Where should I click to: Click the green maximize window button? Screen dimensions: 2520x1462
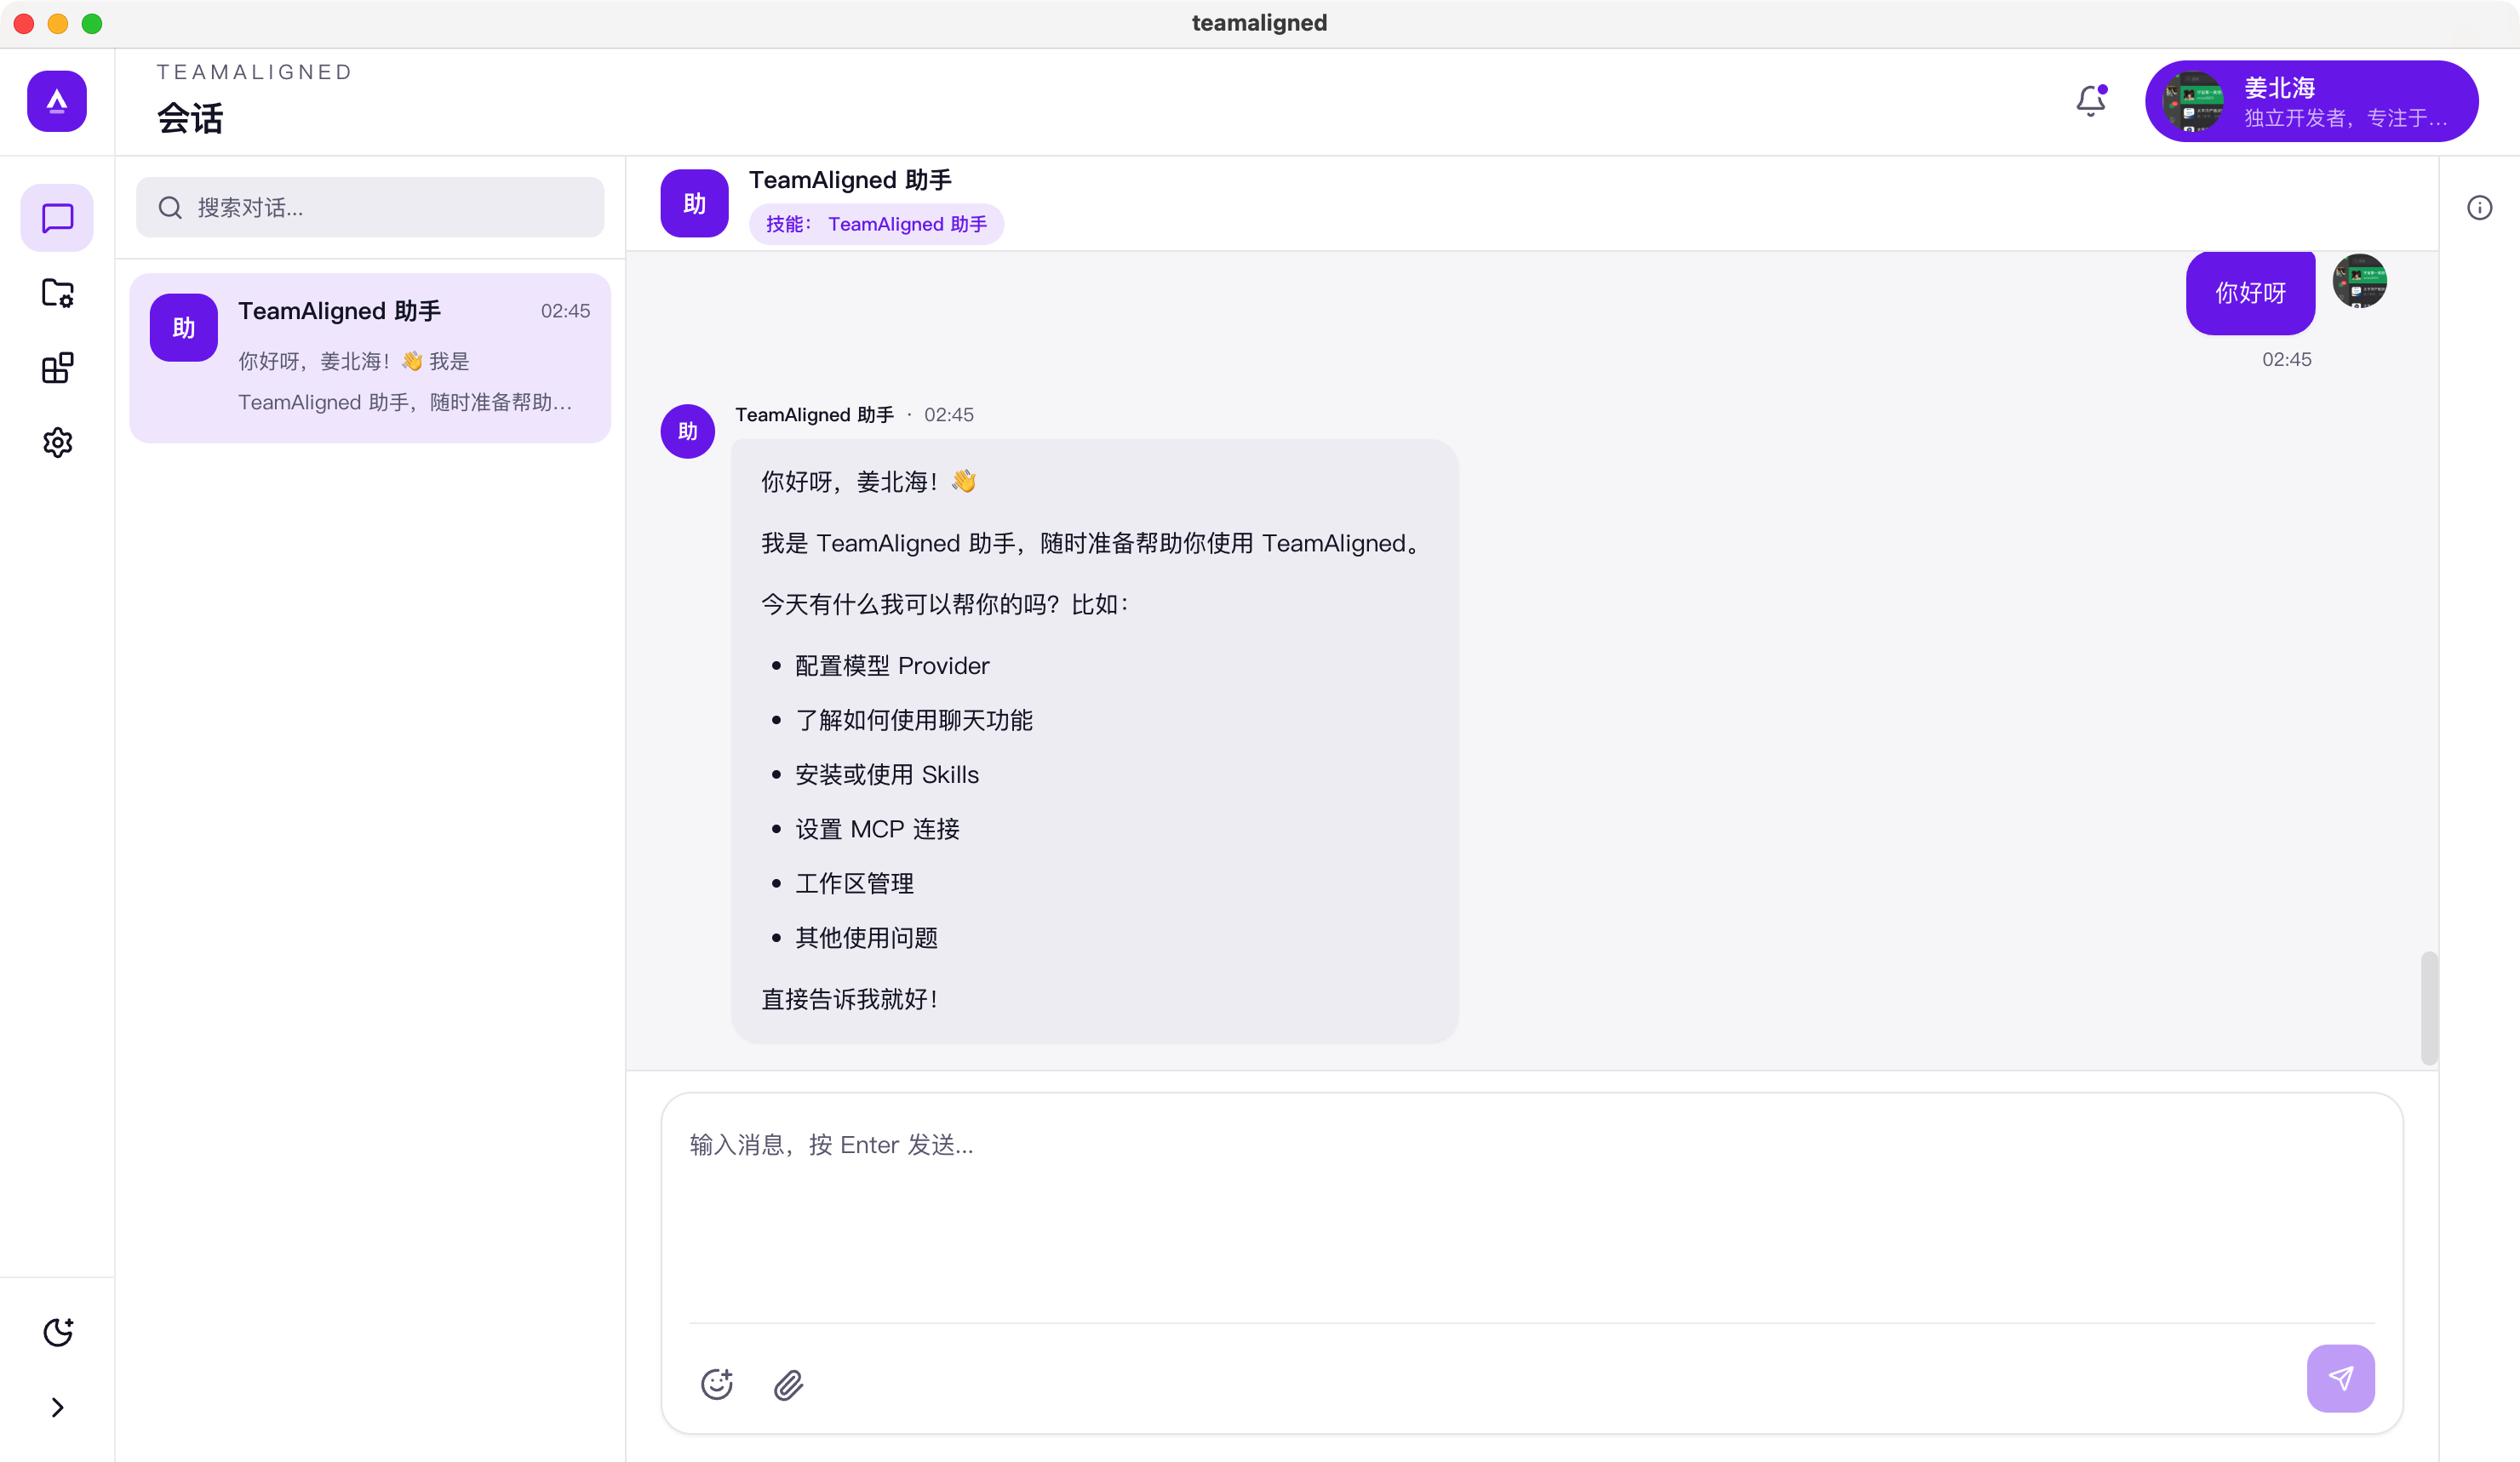tap(92, 23)
